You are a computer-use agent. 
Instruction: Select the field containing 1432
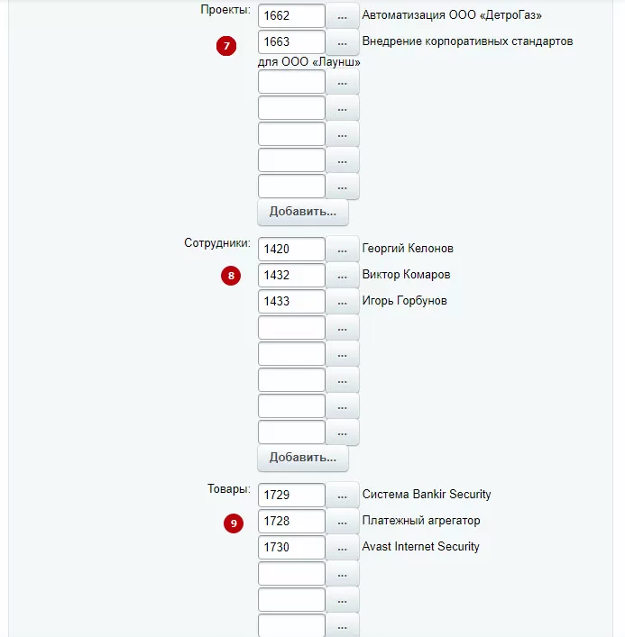[291, 275]
